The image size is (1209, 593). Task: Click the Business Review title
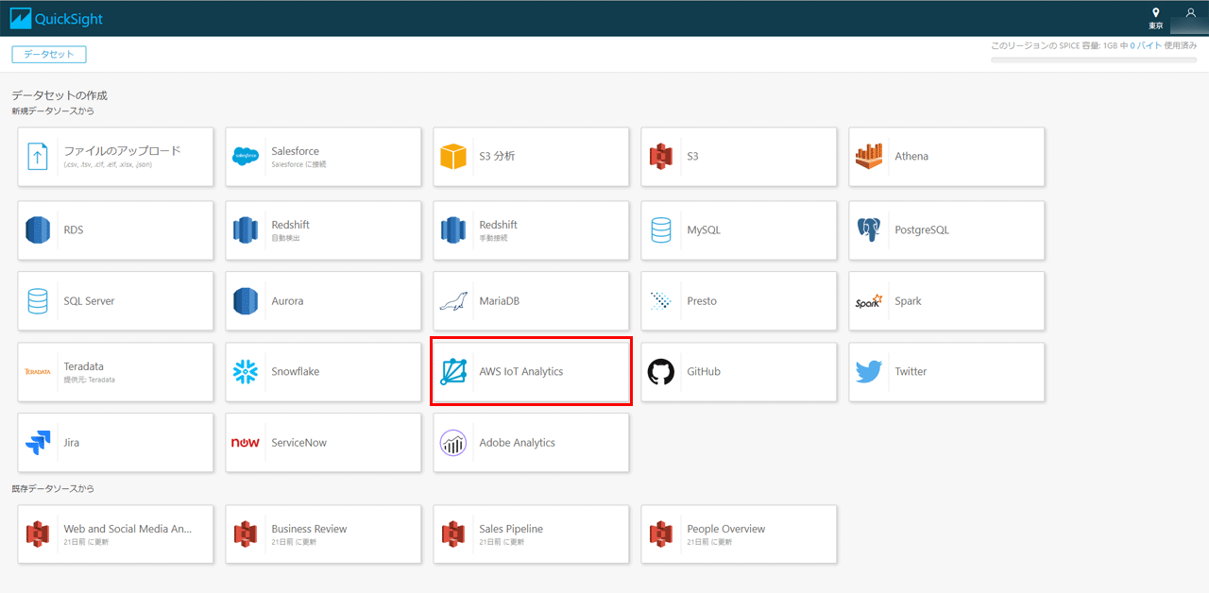pos(309,529)
